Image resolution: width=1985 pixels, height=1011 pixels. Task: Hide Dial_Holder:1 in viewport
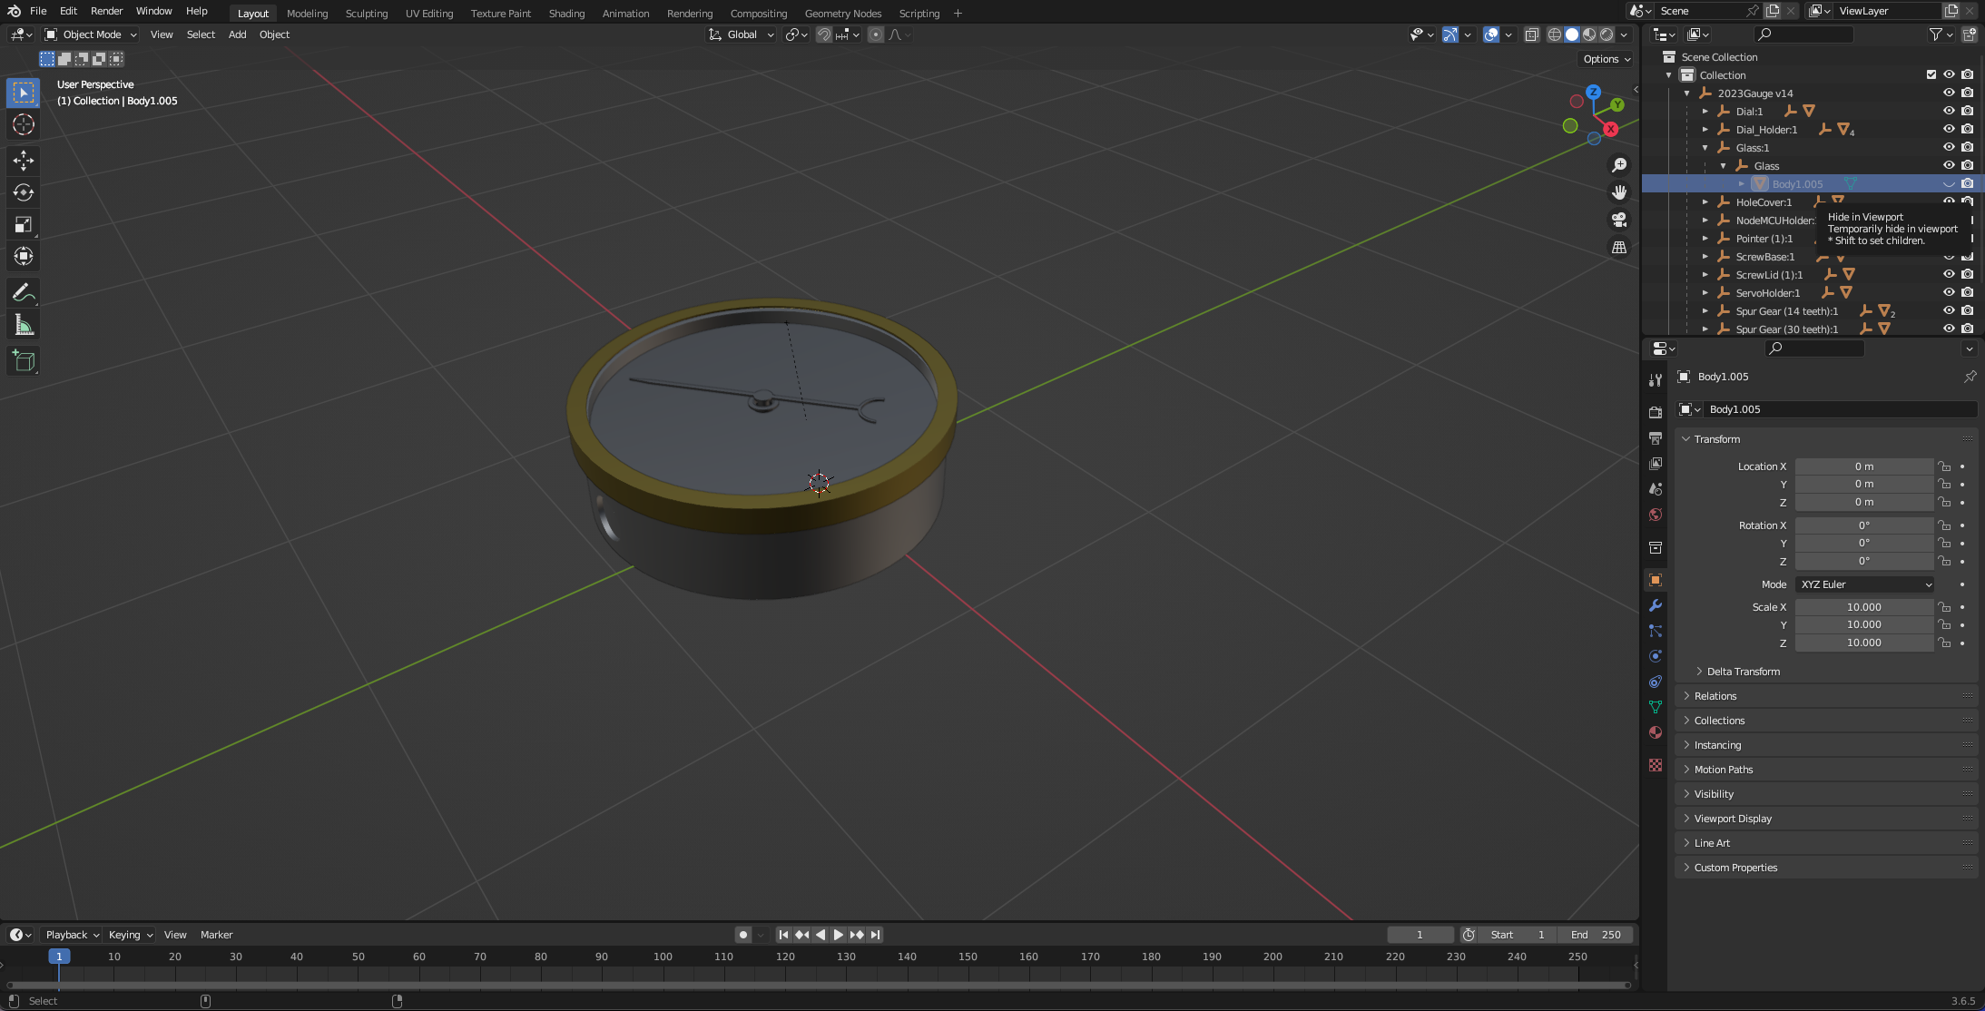[1949, 129]
